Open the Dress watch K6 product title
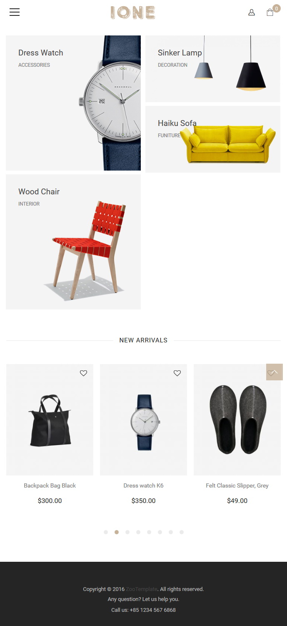Image resolution: width=287 pixels, height=626 pixels. coord(143,485)
